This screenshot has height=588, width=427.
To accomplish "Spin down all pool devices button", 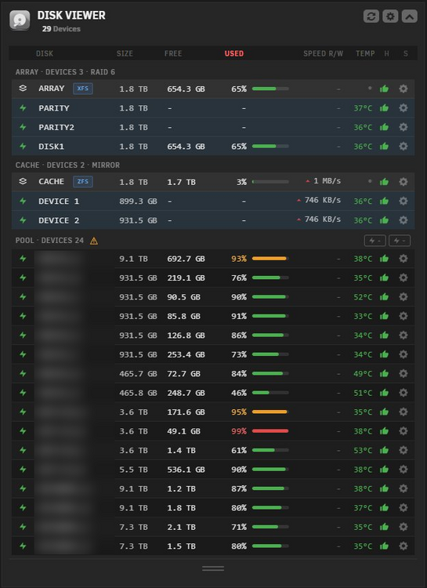I will pyautogui.click(x=400, y=241).
